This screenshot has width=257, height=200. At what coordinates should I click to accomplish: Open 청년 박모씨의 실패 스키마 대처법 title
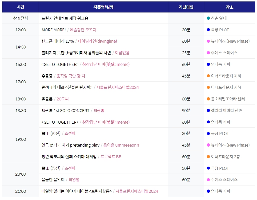[69, 157]
